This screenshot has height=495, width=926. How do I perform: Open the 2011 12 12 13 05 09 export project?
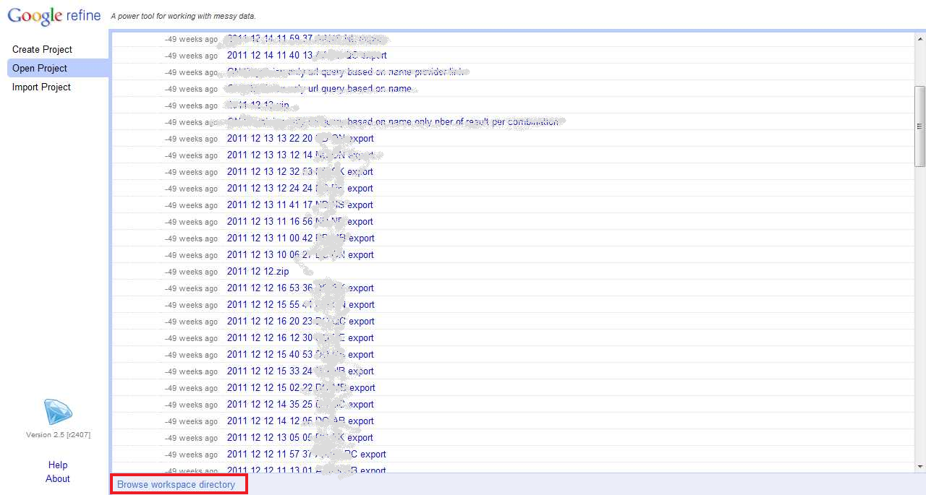tap(299, 437)
